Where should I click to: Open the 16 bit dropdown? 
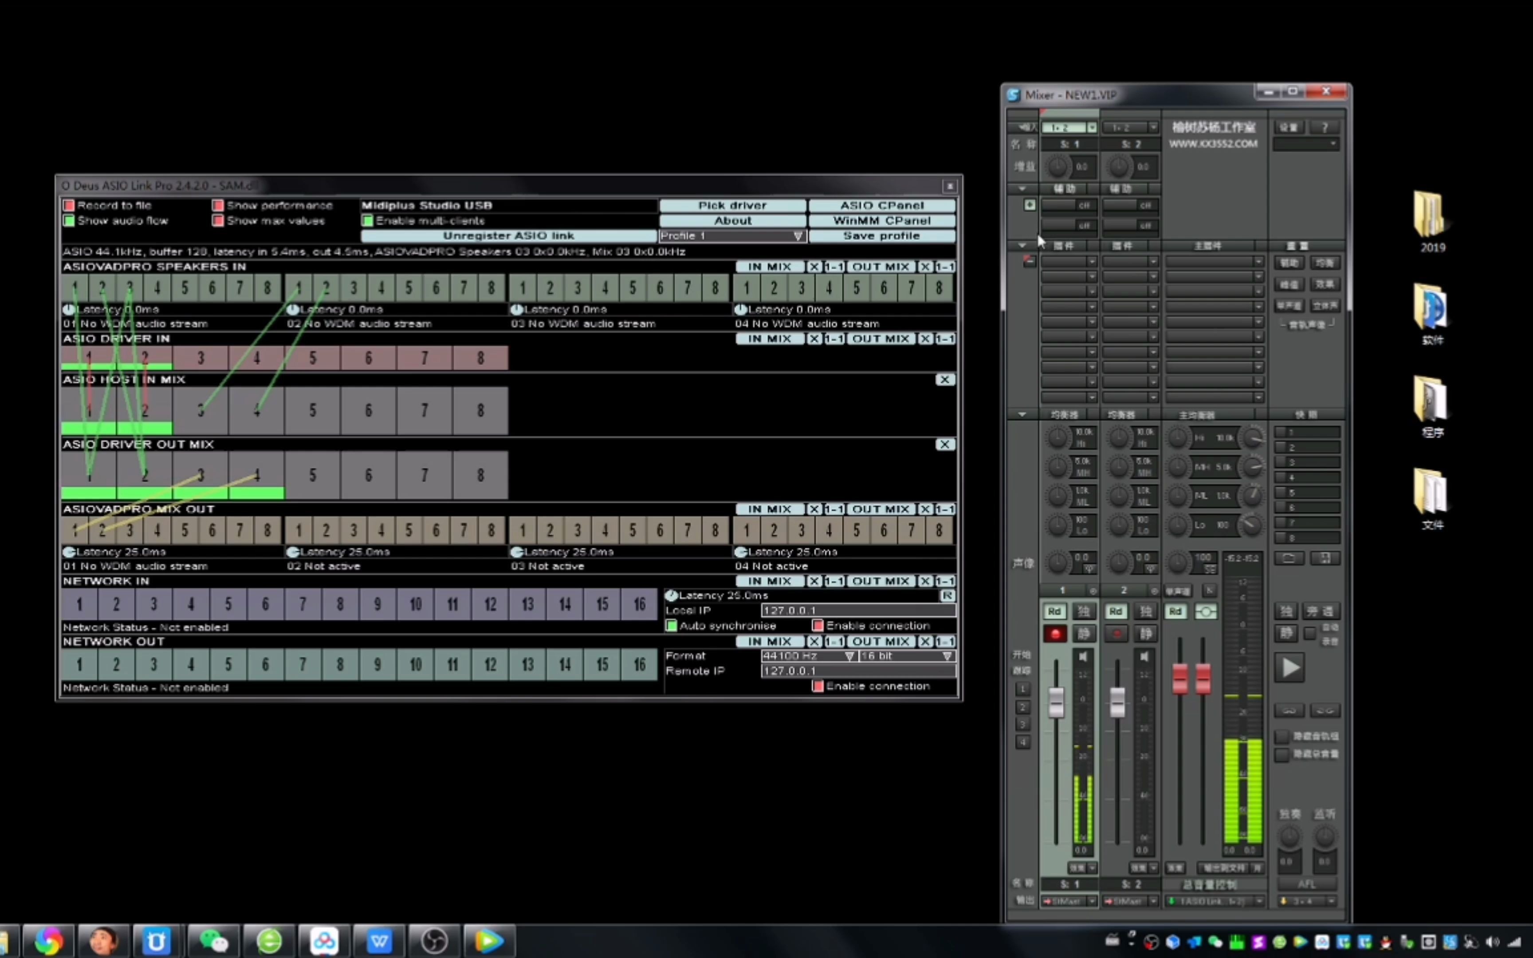pos(907,656)
